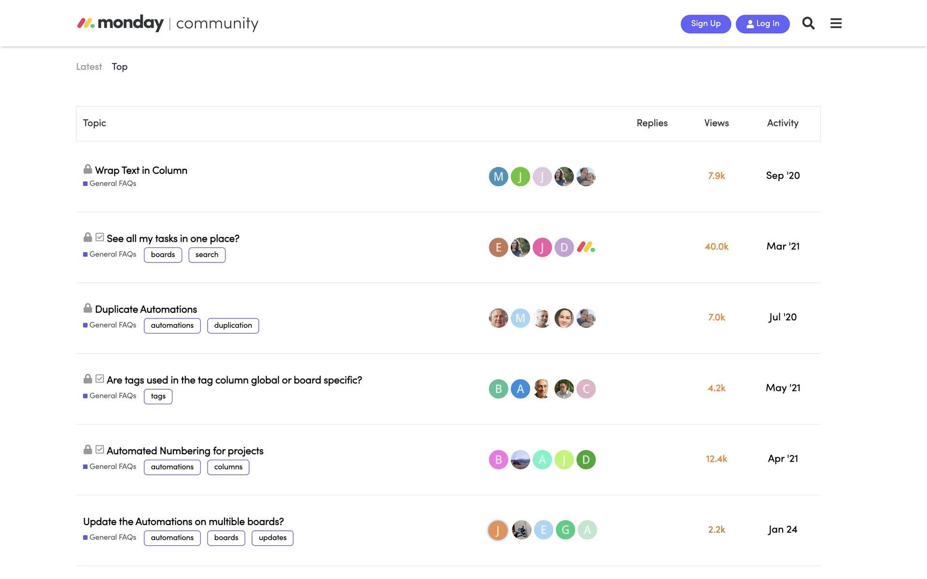Open search via the magnifying glass icon
The width and height of the screenshot is (927, 579).
pyautogui.click(x=808, y=23)
